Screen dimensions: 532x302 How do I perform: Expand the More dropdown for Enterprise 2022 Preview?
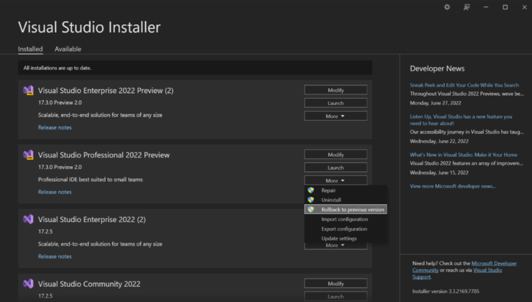(335, 116)
